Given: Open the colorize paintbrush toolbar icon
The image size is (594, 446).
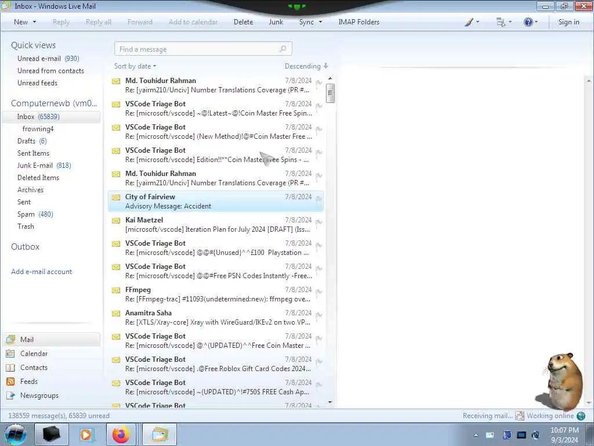Looking at the screenshot, I should 469,22.
